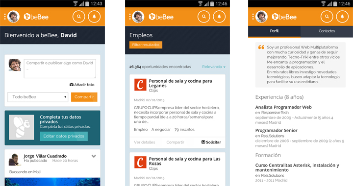Click Editar datos privados button
The image size is (353, 186).
click(x=64, y=136)
